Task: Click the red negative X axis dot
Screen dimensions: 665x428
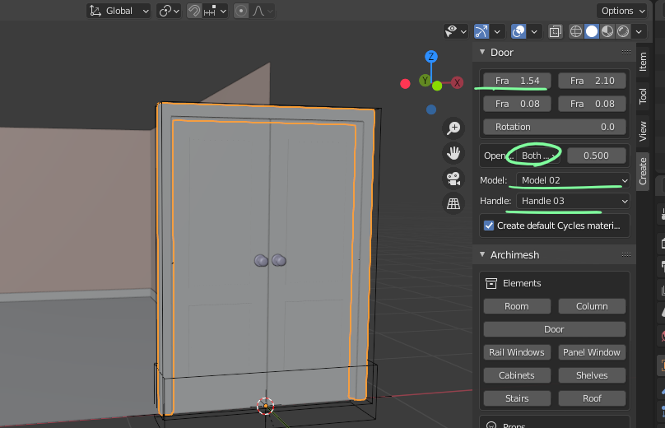Action: 405,84
